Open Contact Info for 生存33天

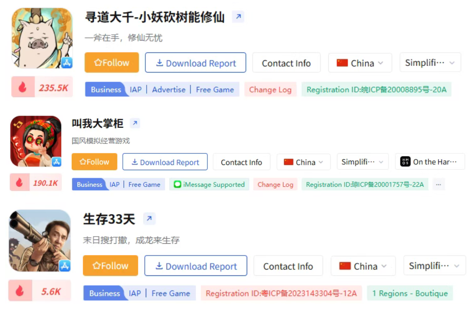[288, 265]
